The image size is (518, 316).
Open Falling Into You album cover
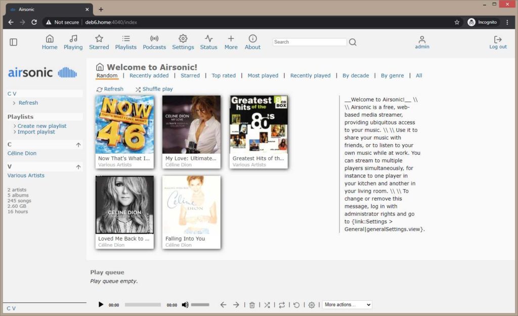tap(191, 205)
